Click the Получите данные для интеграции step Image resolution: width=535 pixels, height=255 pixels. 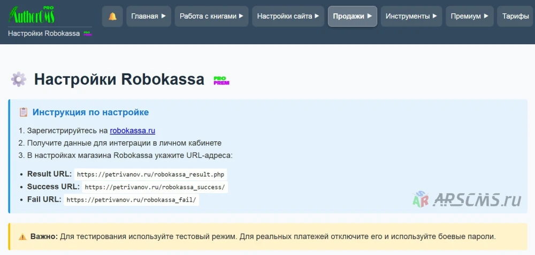click(124, 143)
